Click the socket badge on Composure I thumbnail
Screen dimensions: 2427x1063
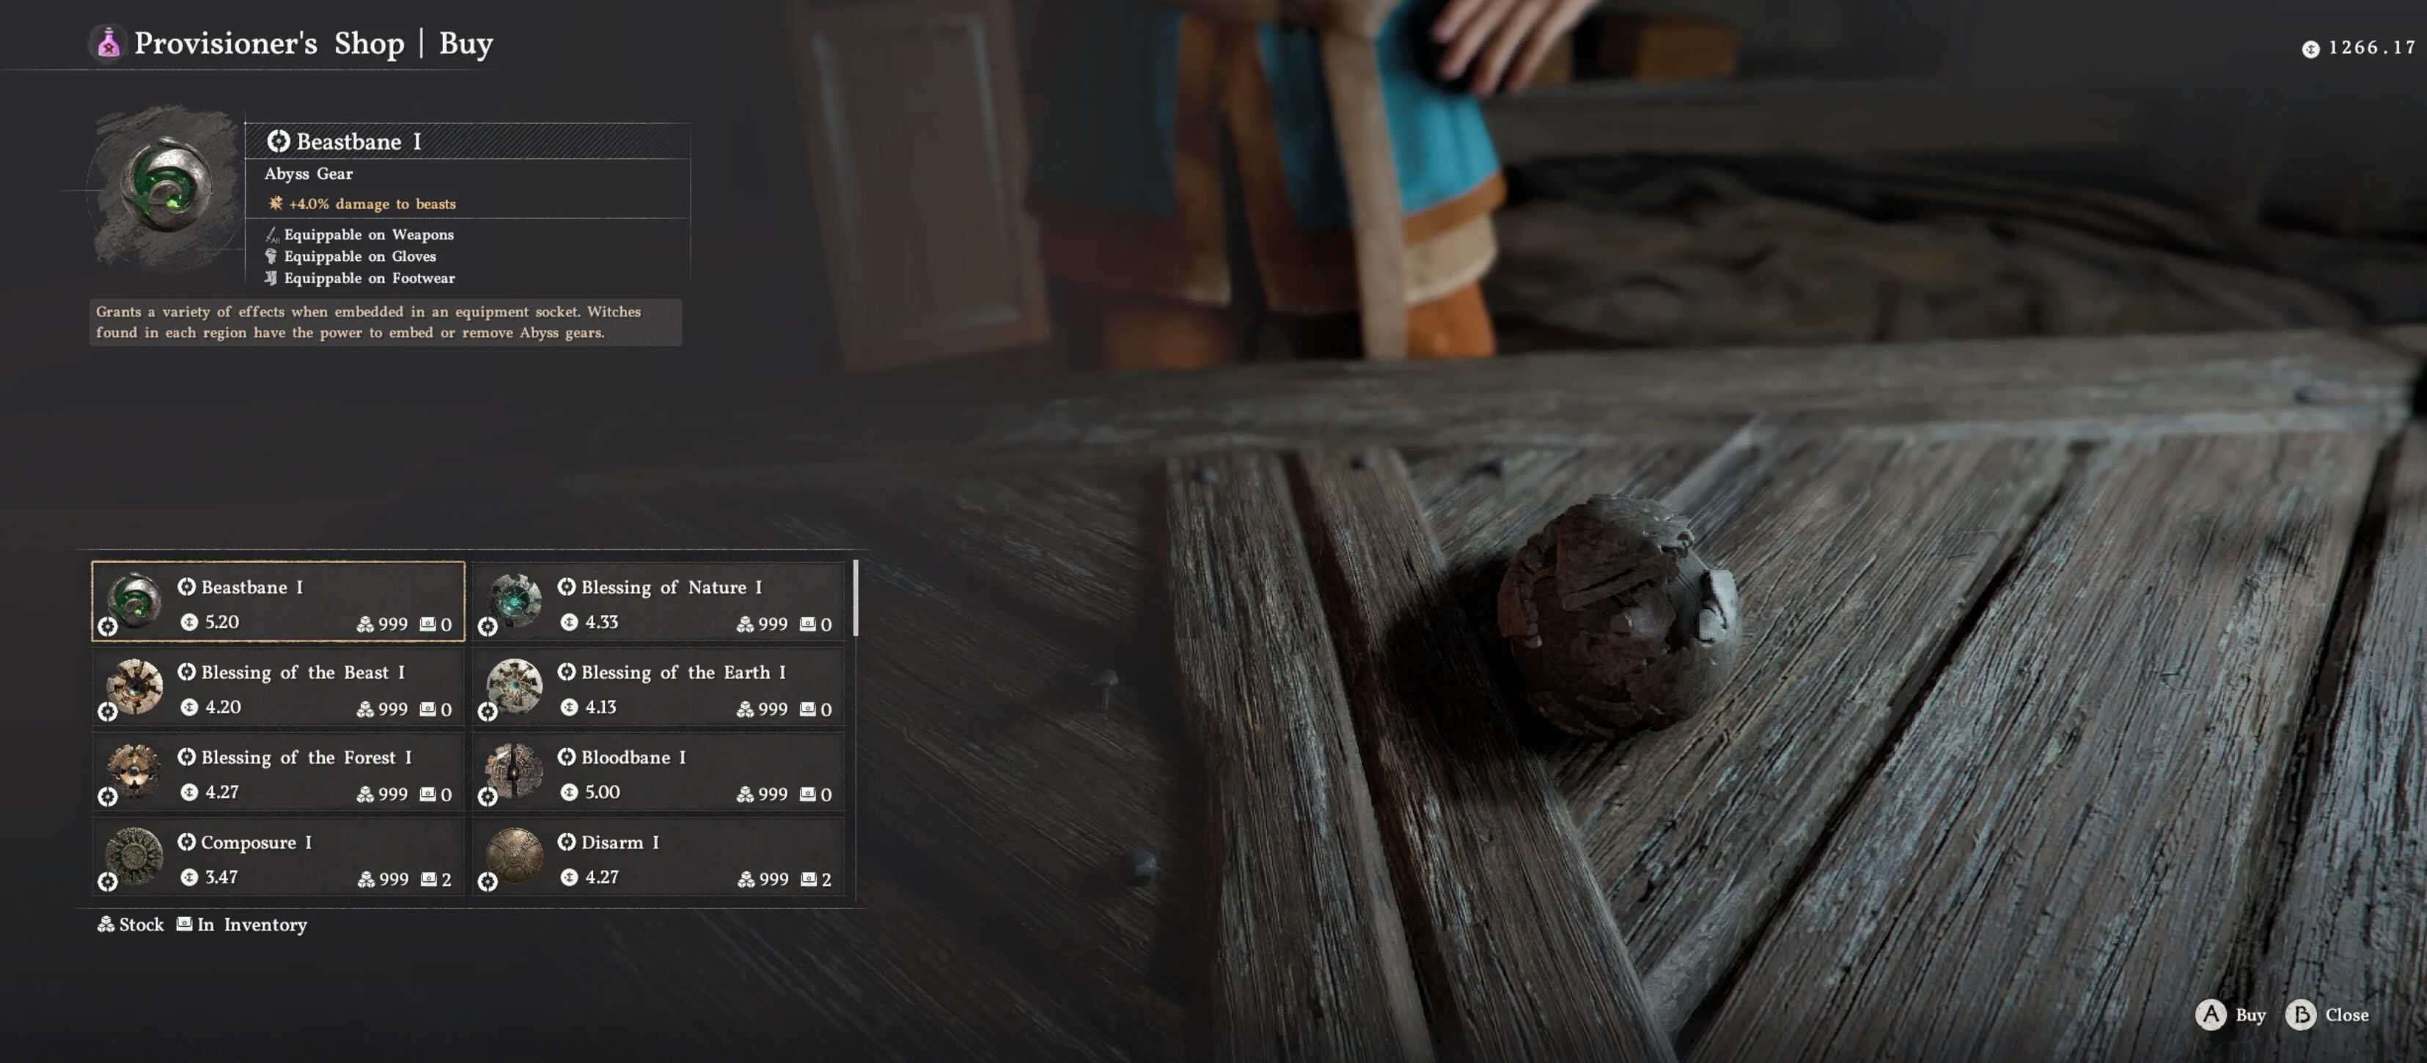coord(107,881)
